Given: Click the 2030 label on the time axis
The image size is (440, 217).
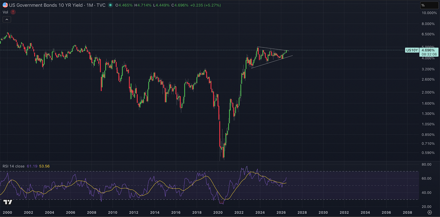Looking at the screenshot, I should pyautogui.click(x=323, y=213).
